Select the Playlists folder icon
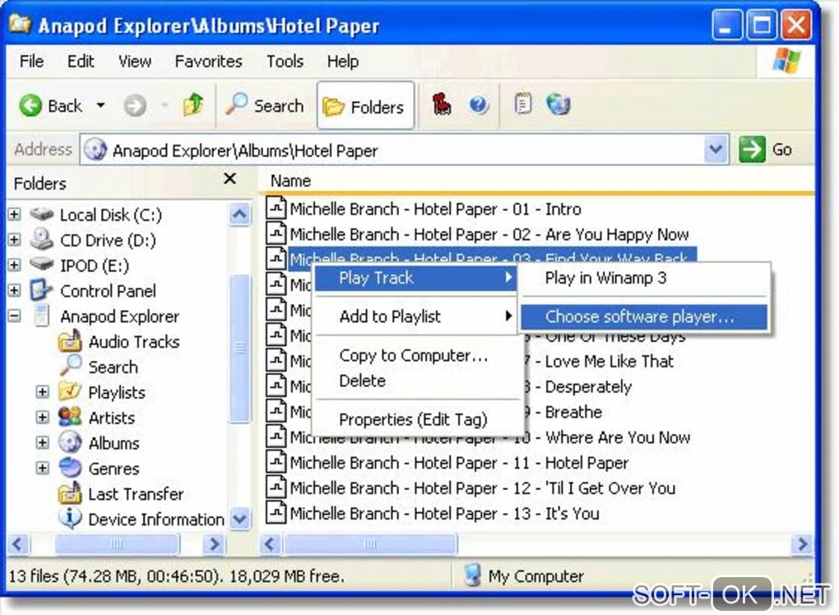This screenshot has height=615, width=839. click(70, 391)
